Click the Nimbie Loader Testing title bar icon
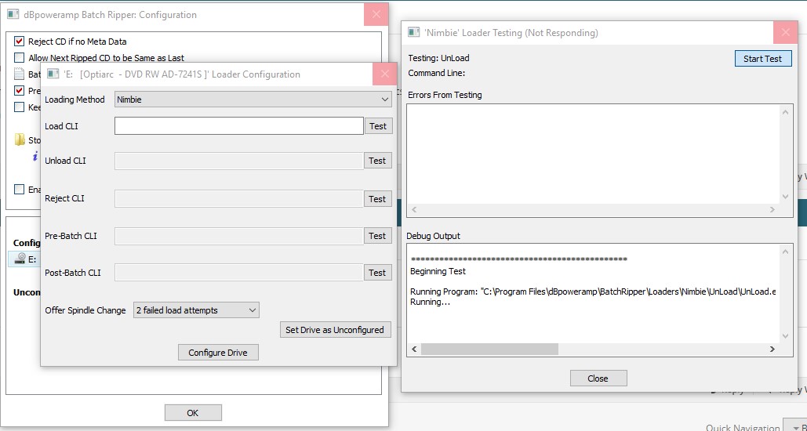Screen dimensions: 807x431 tap(414, 32)
